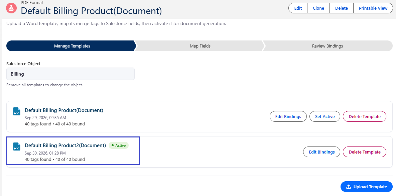
Task: Delete the Default Billing Product2(Document) template
Action: click(x=365, y=152)
